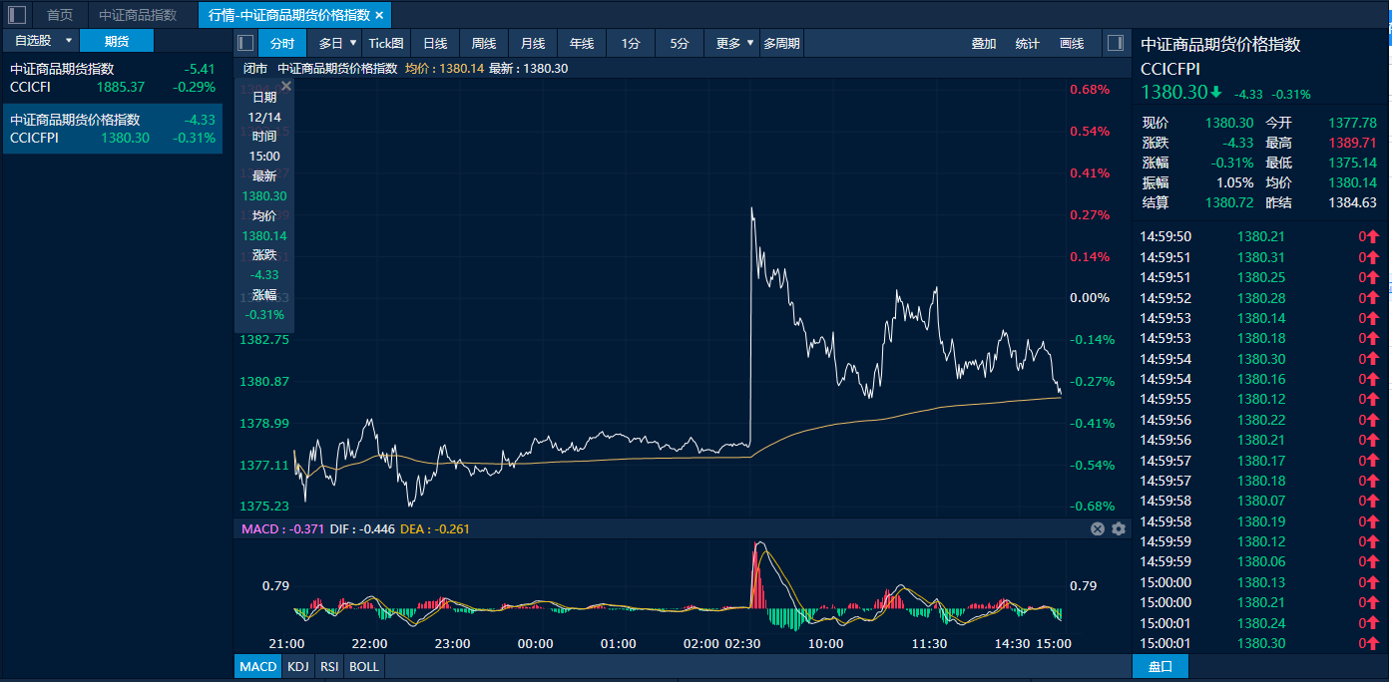1392x682 pixels.
Task: Switch indicator to KDJ
Action: pos(297,666)
